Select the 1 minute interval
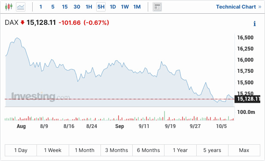Image resolution: width=265 pixels, height=161 pixels. [x=41, y=7]
